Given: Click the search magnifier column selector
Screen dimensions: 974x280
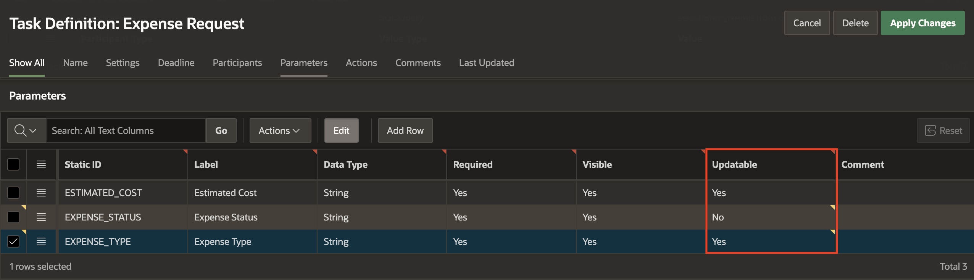Looking at the screenshot, I should 26,130.
